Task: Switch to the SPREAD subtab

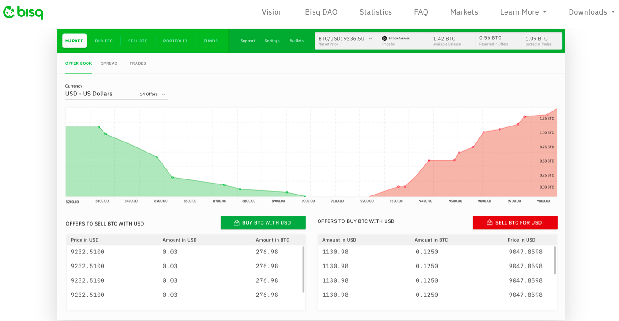Action: click(109, 63)
